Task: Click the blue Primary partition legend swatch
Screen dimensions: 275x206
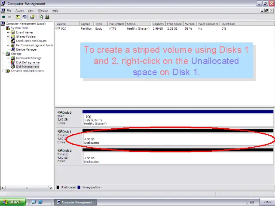Action: [x=79, y=187]
